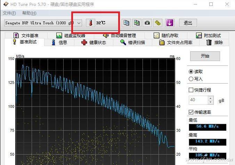Uncheck the 传输速率 checkbox
The height and width of the screenshot is (165, 235).
click(191, 112)
